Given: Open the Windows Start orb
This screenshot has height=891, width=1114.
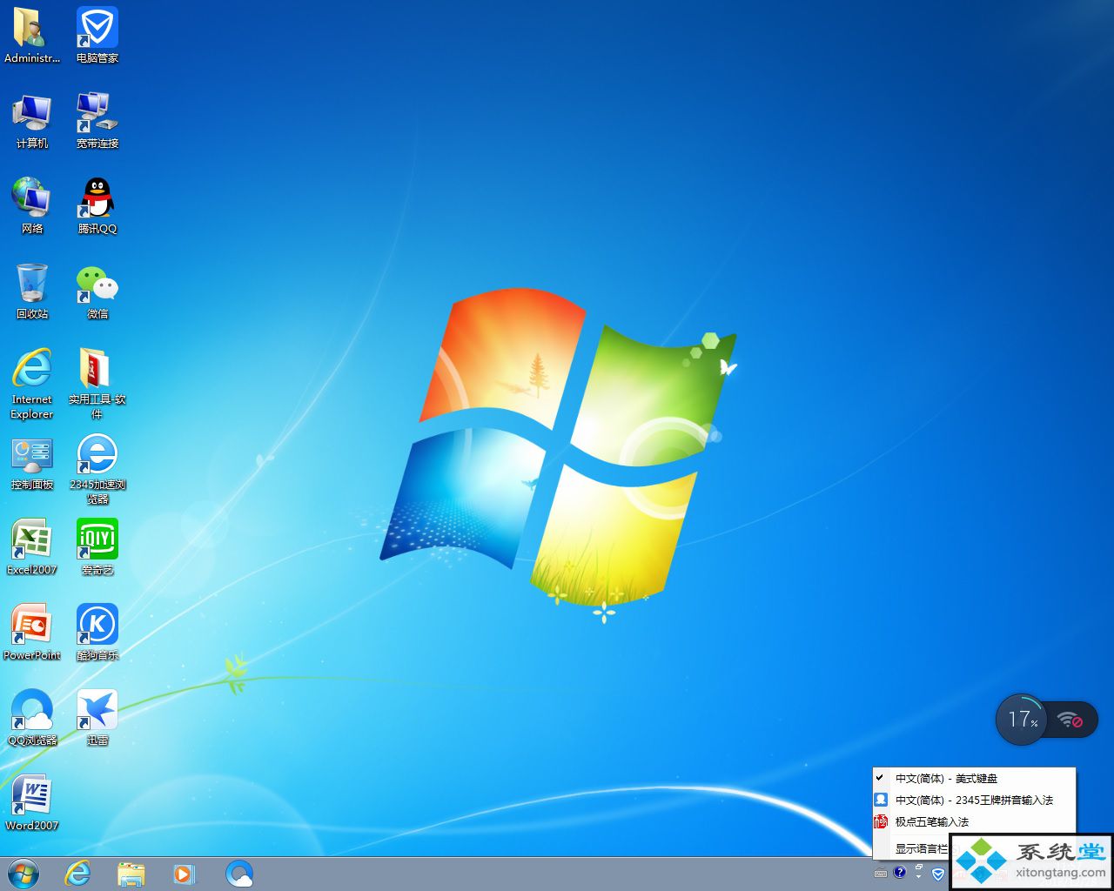Looking at the screenshot, I should pos(23,874).
